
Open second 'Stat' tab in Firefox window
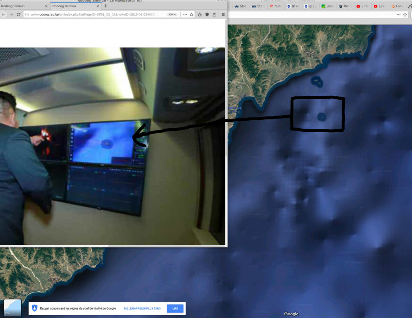click(258, 6)
